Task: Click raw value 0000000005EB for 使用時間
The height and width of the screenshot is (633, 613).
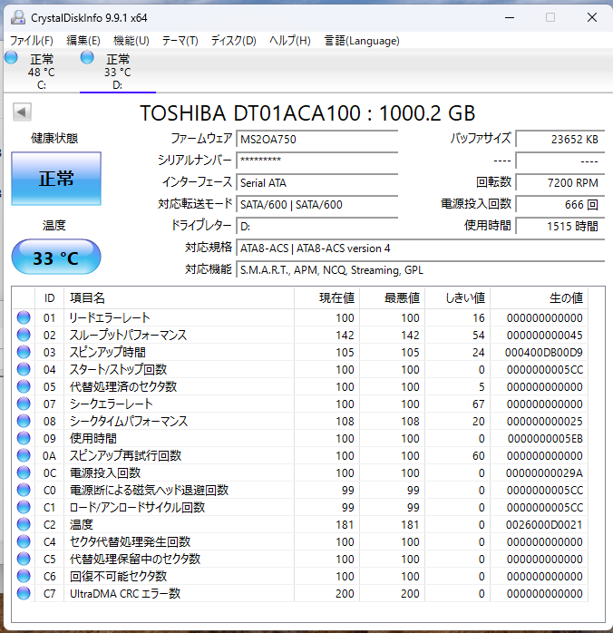Action: [x=545, y=439]
